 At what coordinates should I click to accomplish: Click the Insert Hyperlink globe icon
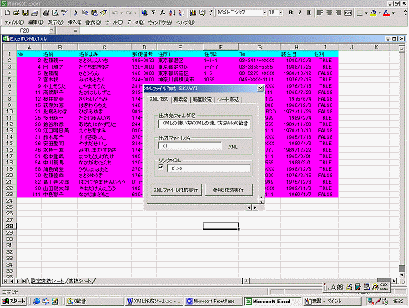tap(144, 13)
